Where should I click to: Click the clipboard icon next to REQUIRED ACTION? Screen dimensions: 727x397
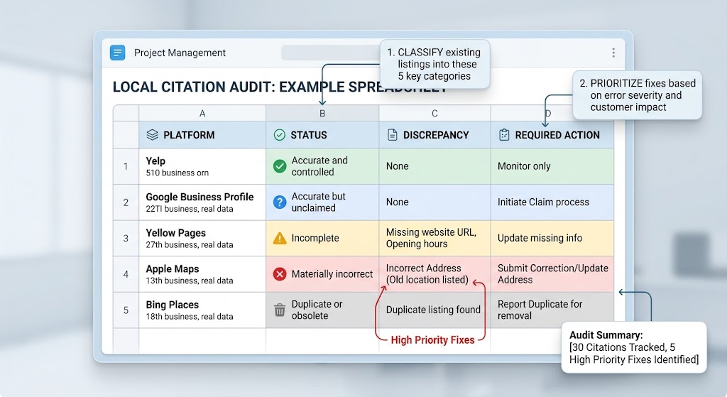point(504,135)
